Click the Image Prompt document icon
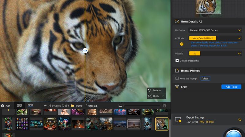This screenshot has height=137, width=245. point(177,71)
